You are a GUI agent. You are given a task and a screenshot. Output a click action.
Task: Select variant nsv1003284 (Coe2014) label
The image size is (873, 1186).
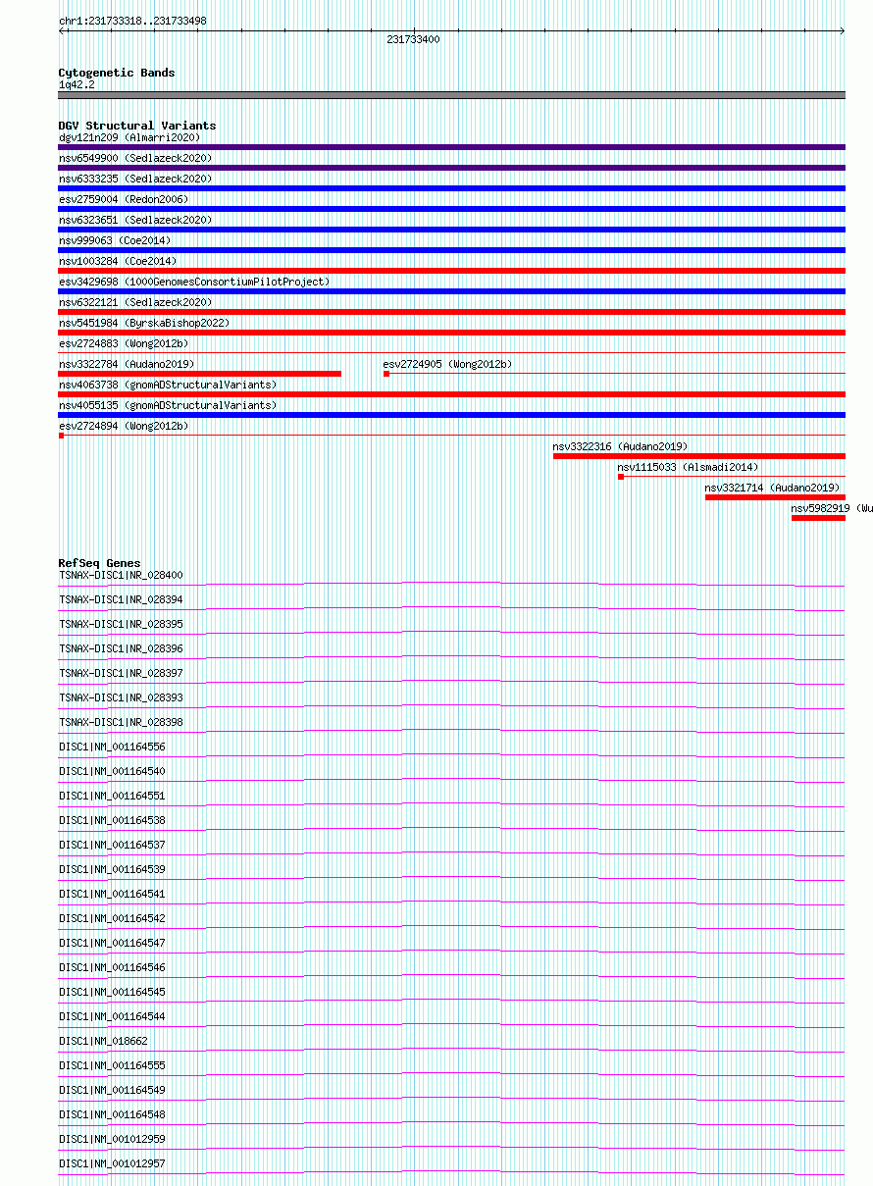coord(118,261)
